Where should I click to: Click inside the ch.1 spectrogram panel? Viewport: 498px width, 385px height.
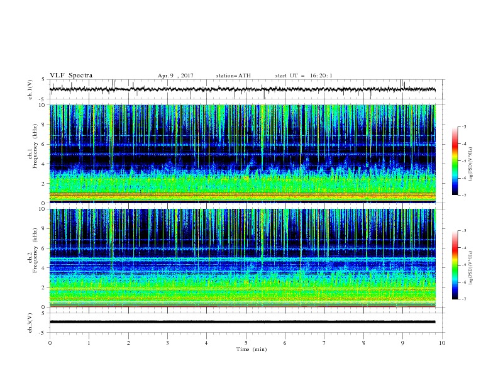(x=243, y=153)
